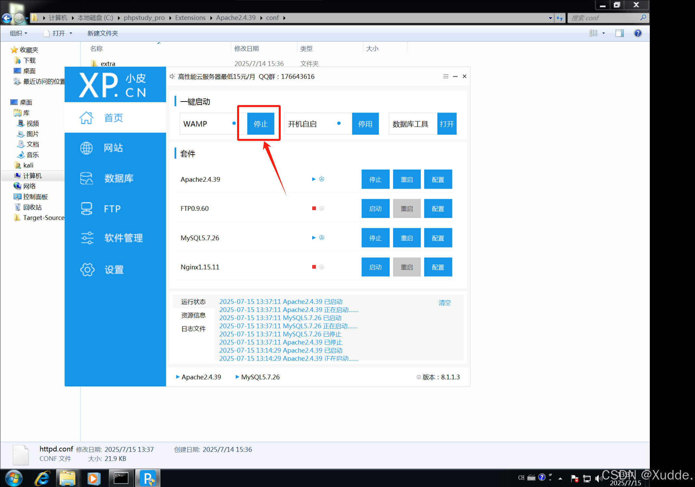Open Nginx1.15.11 配置 settings
This screenshot has width=695, height=487.
pyautogui.click(x=438, y=267)
